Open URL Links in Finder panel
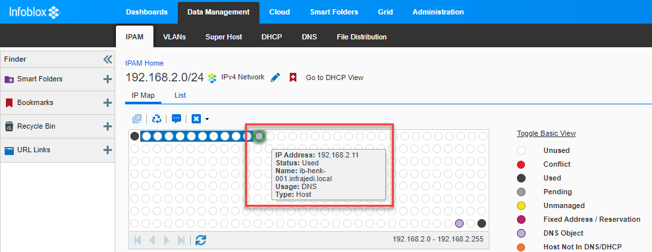This screenshot has height=252, width=652. 34,150
